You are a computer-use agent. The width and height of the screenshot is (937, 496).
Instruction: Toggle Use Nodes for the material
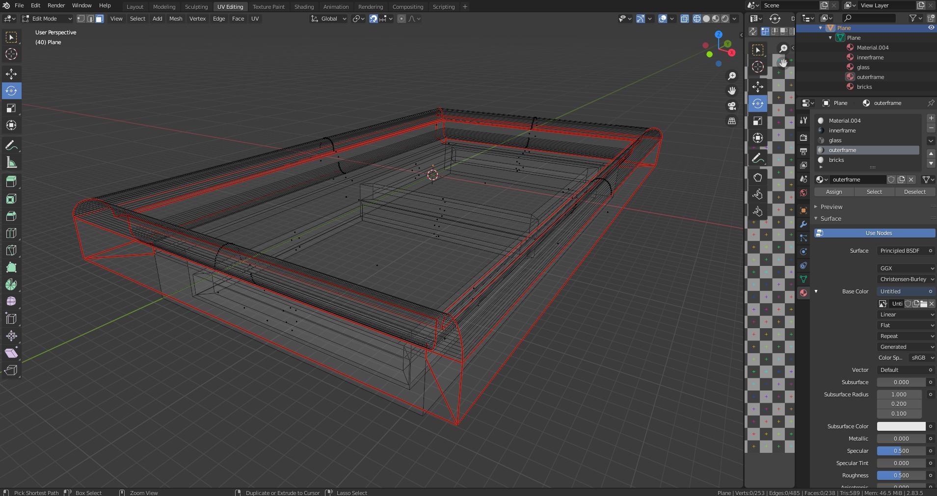[x=874, y=233]
